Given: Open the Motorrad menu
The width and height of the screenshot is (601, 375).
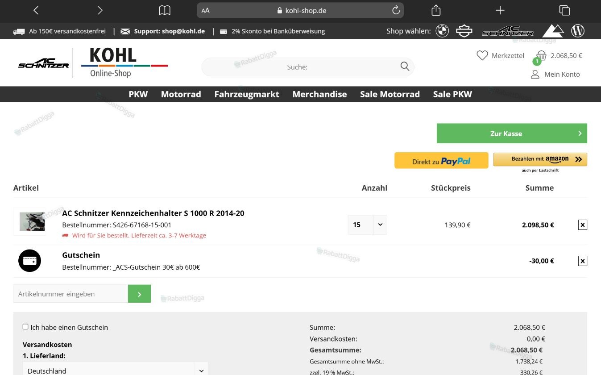Looking at the screenshot, I should (181, 94).
